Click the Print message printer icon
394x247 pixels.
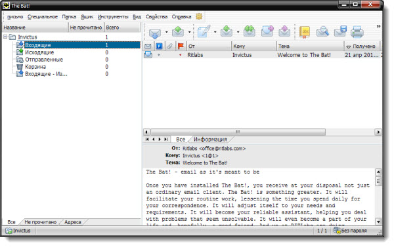357,32
